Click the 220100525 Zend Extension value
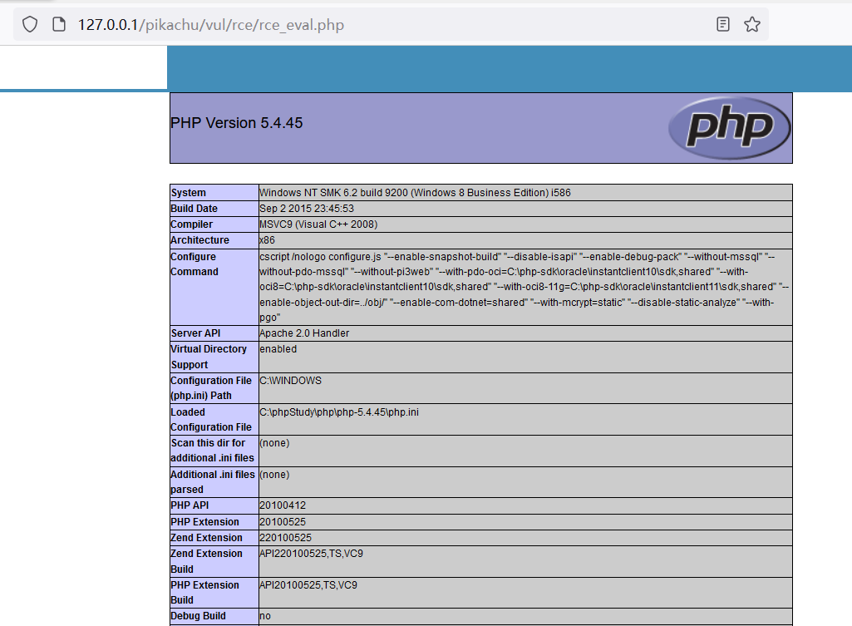 (x=286, y=537)
